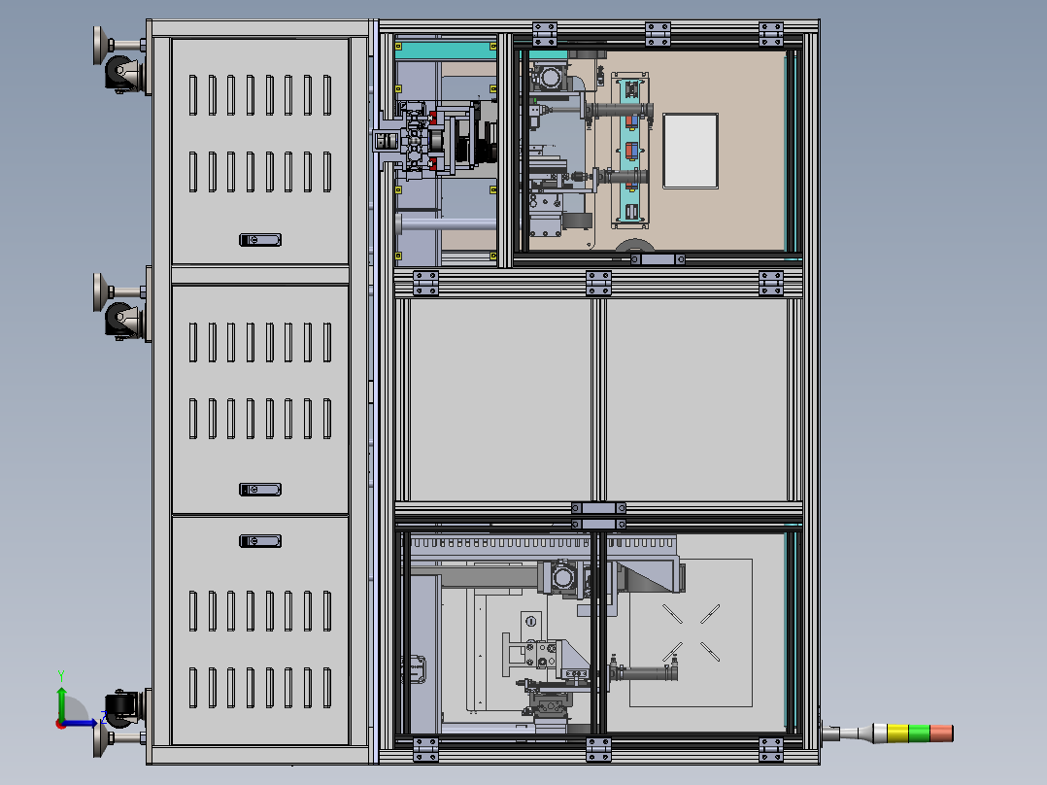Screen dimensions: 1047x785
Task: Select the bottom-left caster wheel
Action: pyautogui.click(x=120, y=709)
